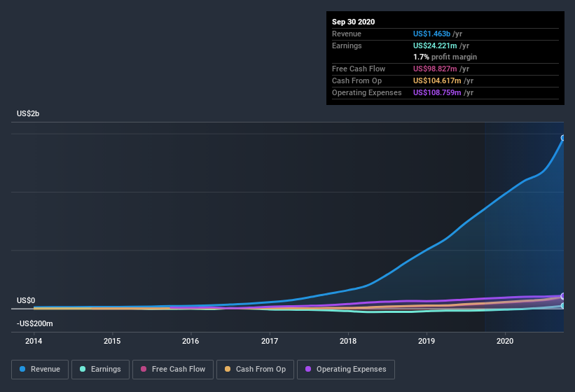Toggle the Earnings series legend button
Viewport: 575px width, 392px height.
100,370
